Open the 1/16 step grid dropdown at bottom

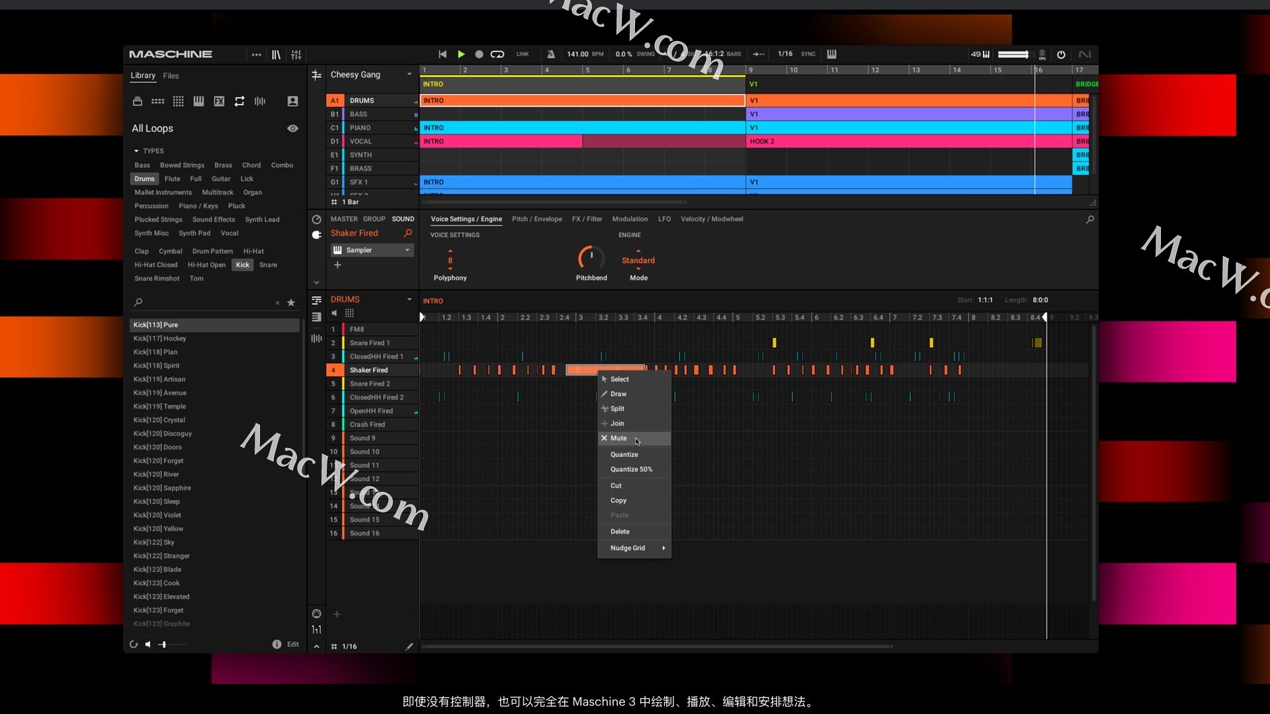tap(344, 647)
